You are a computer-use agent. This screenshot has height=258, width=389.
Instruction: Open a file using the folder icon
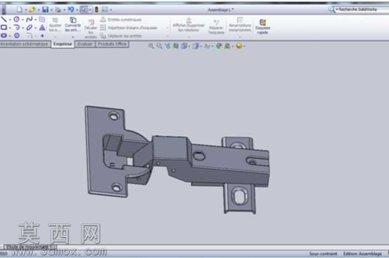(x=32, y=9)
